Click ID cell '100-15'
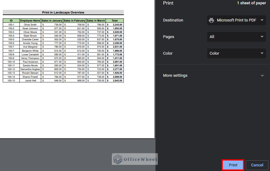 point(11,80)
